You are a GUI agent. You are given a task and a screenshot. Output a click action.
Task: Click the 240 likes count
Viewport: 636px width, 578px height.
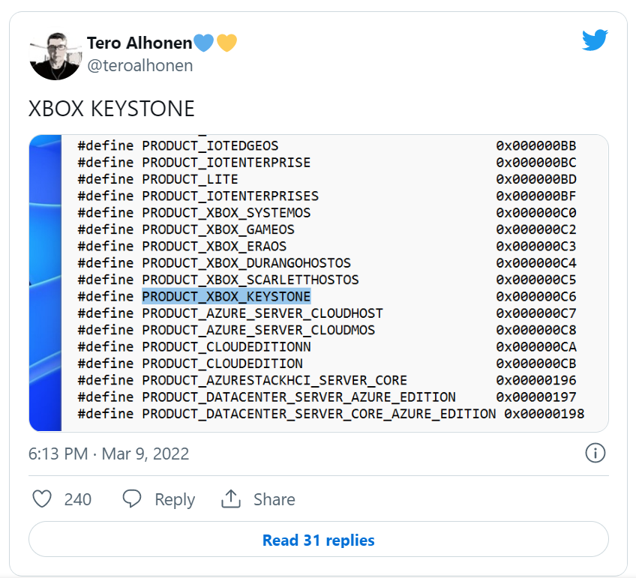pos(78,499)
